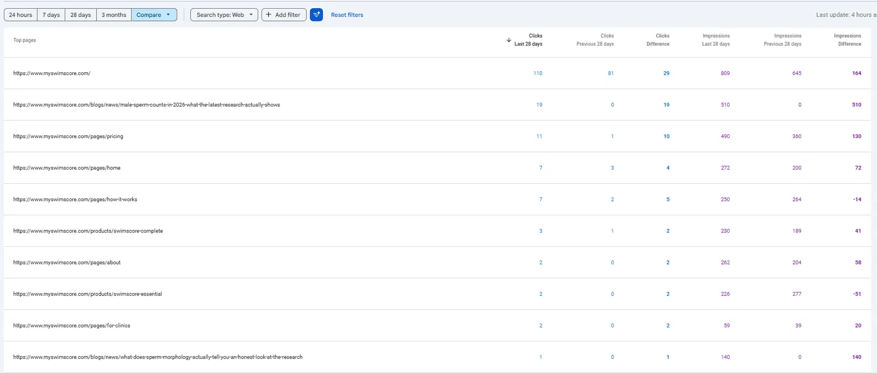Sort by Impressions Previous 28 days column

(783, 40)
